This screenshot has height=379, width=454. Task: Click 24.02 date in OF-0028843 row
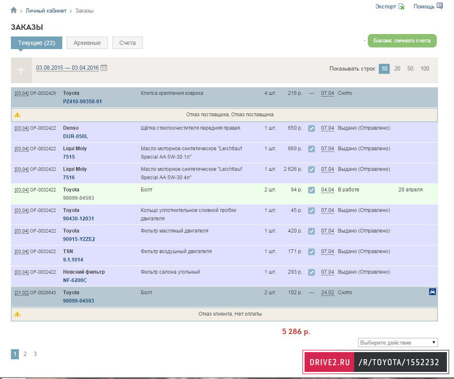point(327,292)
